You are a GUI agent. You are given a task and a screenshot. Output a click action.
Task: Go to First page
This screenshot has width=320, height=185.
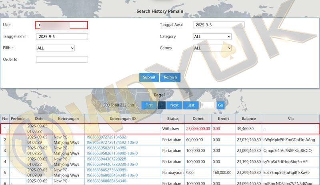click(x=149, y=105)
